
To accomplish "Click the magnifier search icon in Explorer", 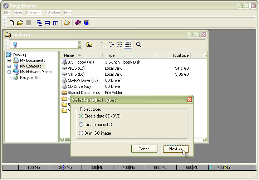I will pyautogui.click(x=139, y=45).
